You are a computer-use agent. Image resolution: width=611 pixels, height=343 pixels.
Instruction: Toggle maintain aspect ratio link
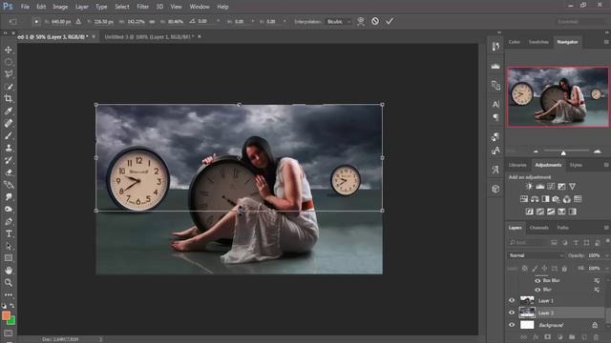point(152,22)
